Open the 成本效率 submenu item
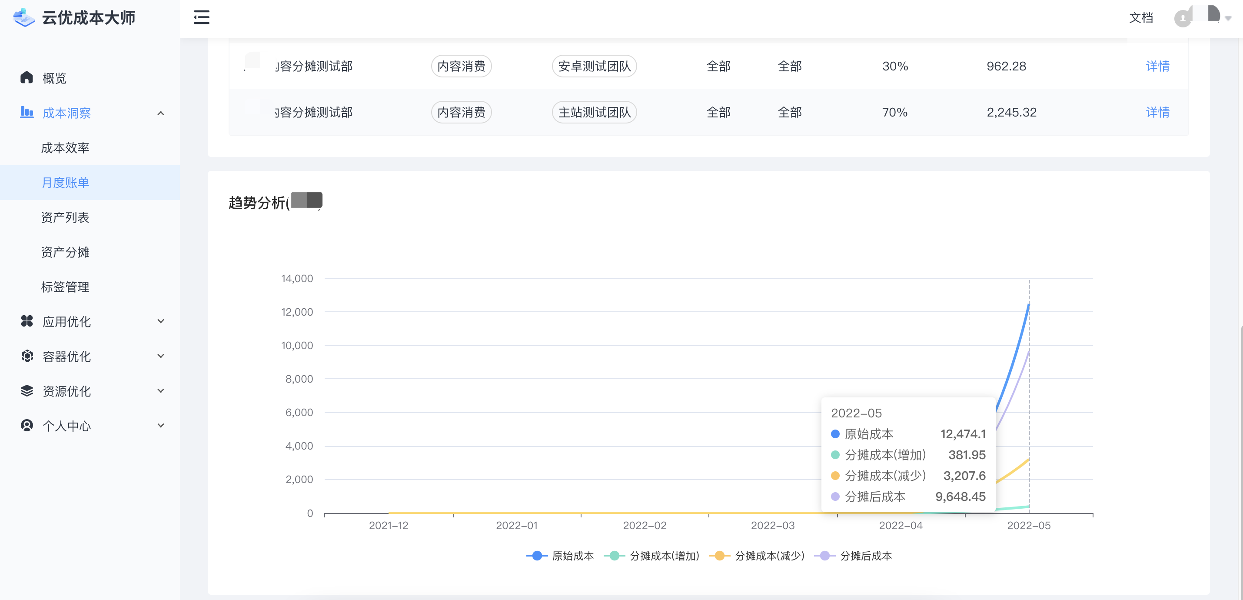 tap(90, 148)
